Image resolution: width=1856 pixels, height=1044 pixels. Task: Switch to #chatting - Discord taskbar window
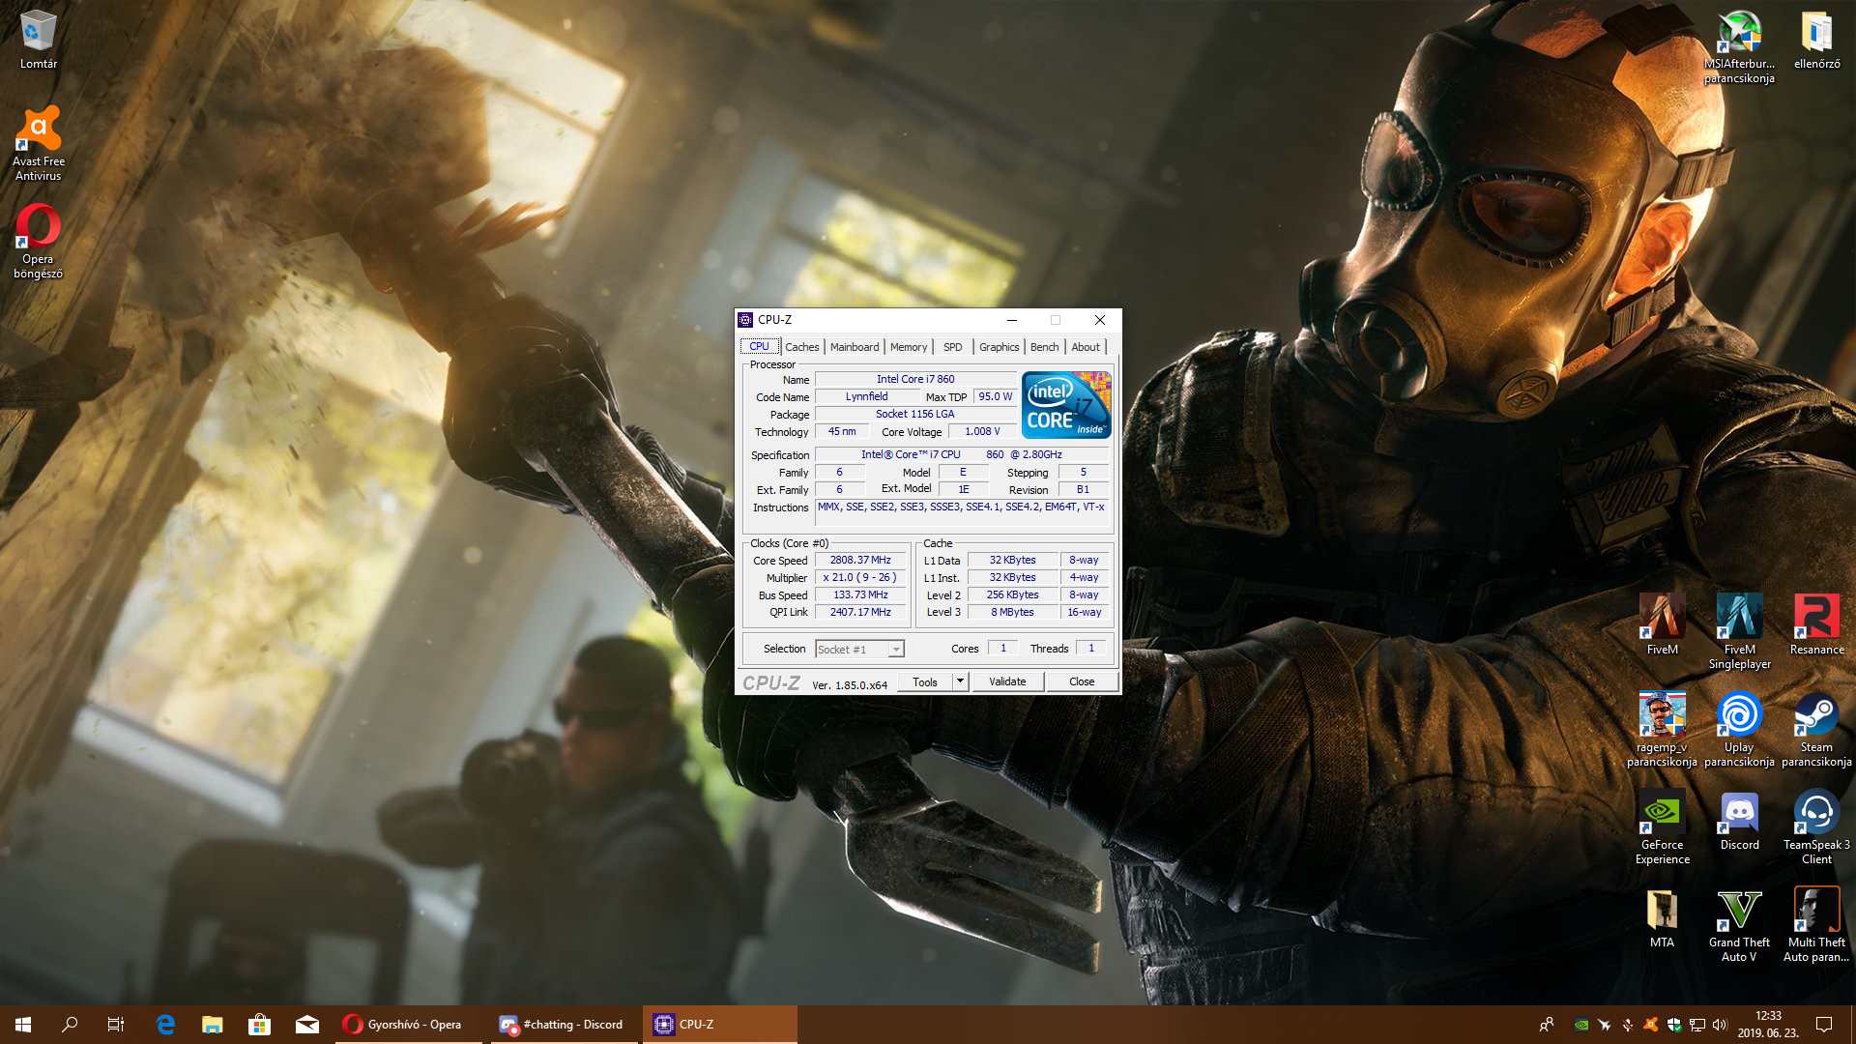pos(565,1025)
